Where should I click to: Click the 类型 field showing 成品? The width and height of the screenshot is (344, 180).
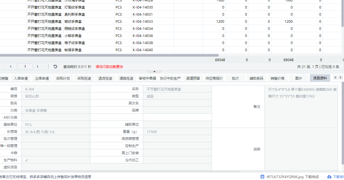click(177, 96)
